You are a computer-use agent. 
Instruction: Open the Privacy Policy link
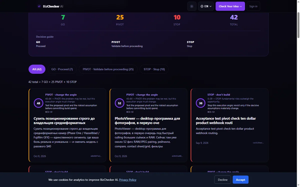pos(128,180)
